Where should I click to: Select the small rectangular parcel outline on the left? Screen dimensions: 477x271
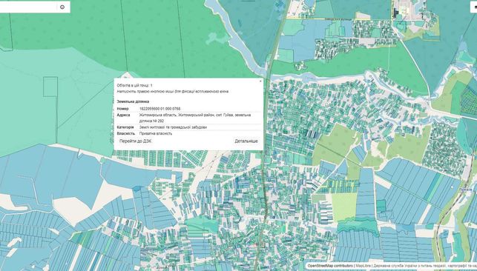click(x=50, y=87)
